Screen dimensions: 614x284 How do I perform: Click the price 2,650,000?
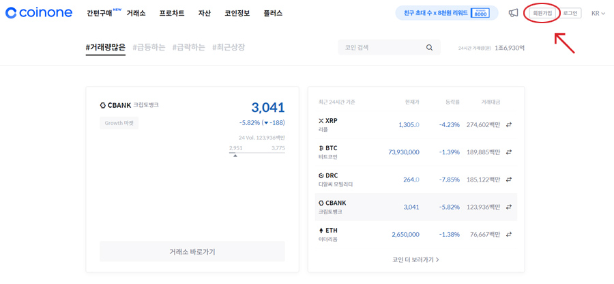pos(405,234)
